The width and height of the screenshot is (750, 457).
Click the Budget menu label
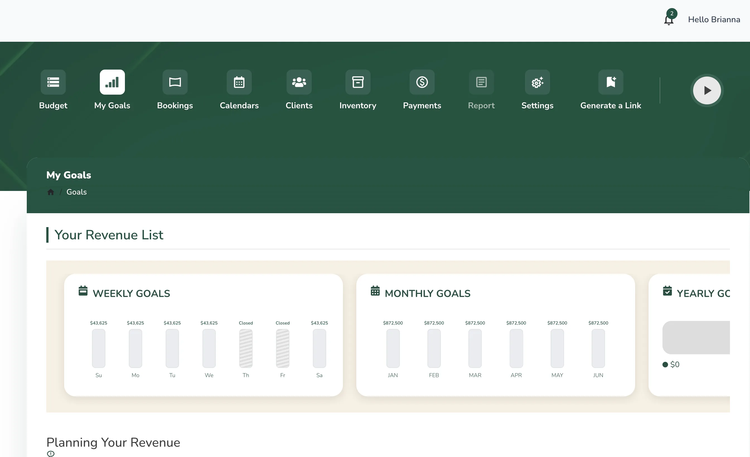[x=53, y=105]
